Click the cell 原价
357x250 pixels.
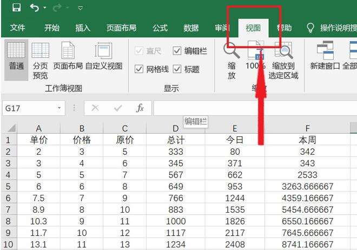pos(125,140)
